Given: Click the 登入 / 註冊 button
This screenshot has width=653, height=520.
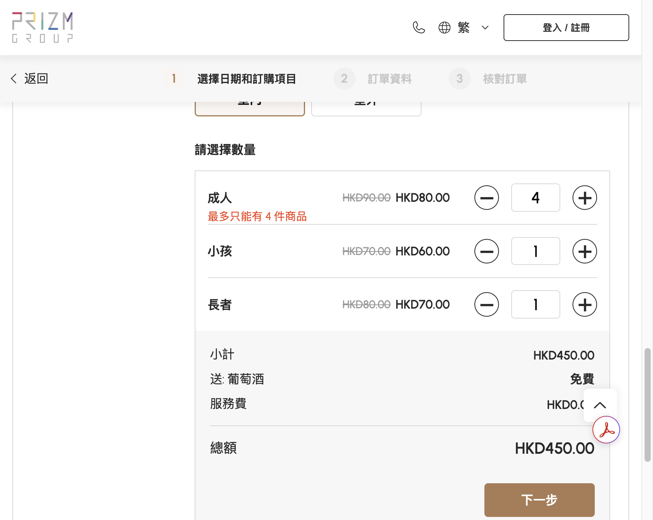Looking at the screenshot, I should click(x=566, y=28).
